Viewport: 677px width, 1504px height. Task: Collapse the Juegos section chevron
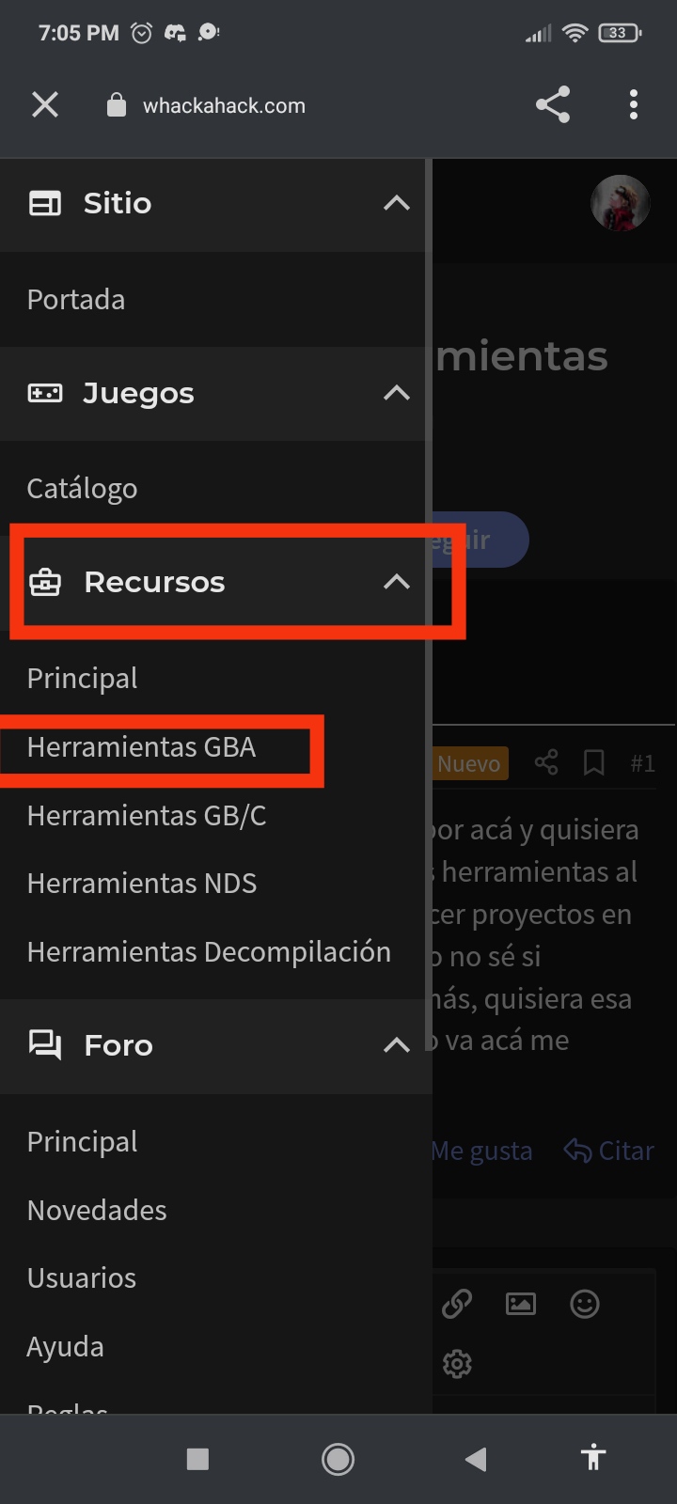point(397,393)
